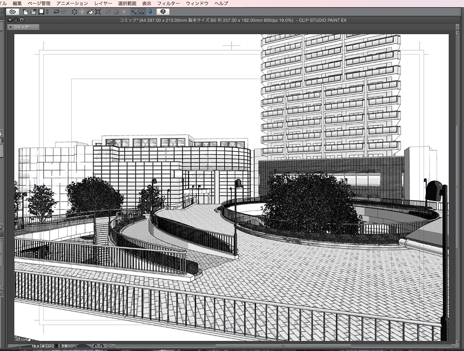
Task: Create a new file via toolbar icon
Action: click(x=26, y=12)
